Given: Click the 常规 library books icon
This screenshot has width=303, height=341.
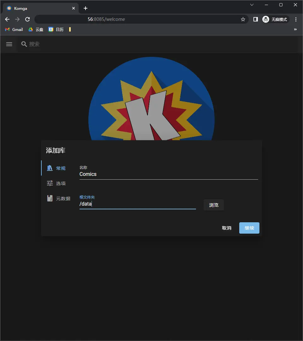Looking at the screenshot, I should (50, 168).
